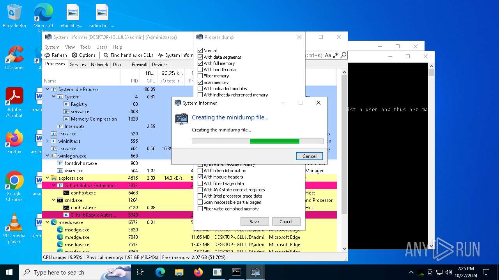The height and width of the screenshot is (280, 499).
Task: Open File Explorer from taskbar
Action: pos(179,272)
